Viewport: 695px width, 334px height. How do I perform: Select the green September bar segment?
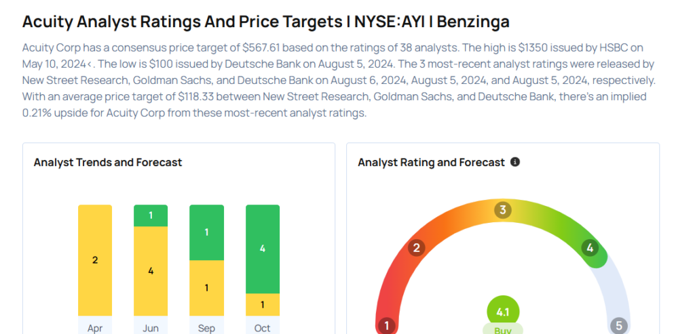click(206, 232)
